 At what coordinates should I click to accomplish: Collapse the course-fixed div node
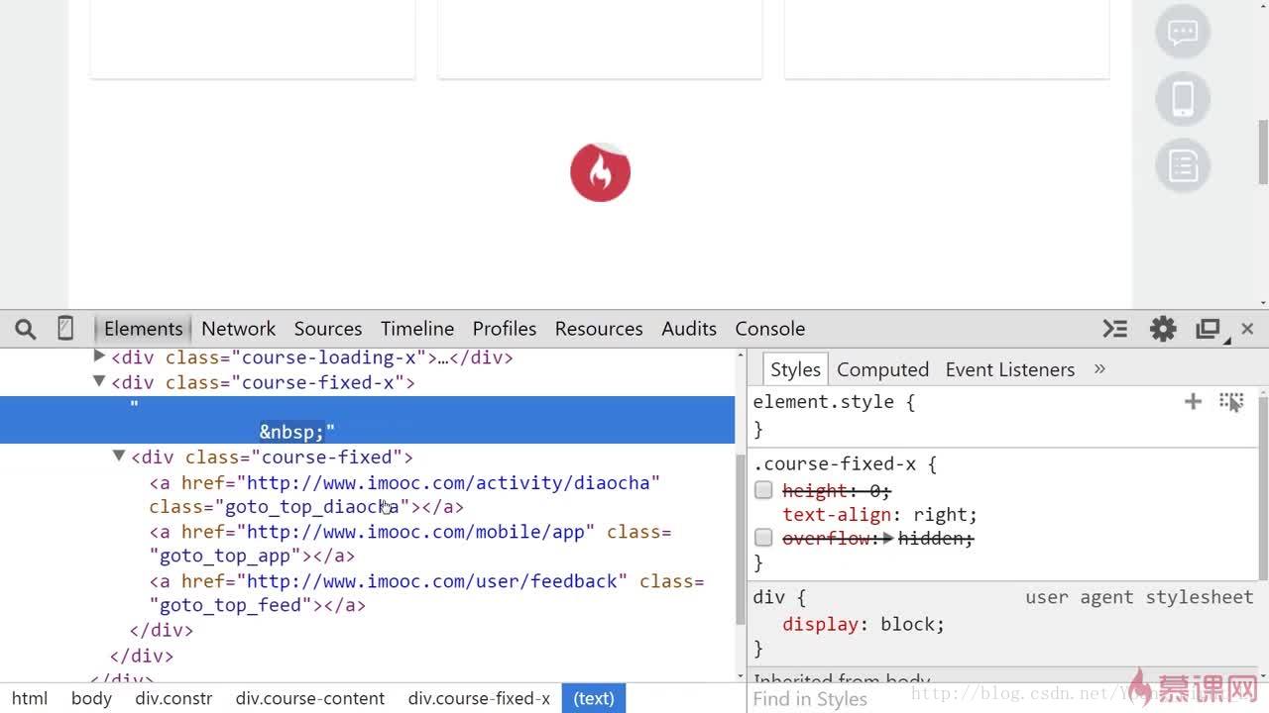[x=119, y=457]
